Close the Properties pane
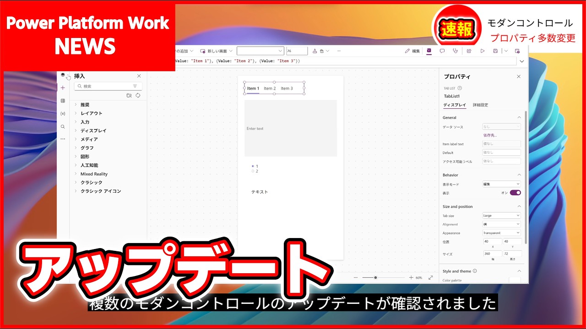Viewport: 586px width, 329px height. pos(519,76)
